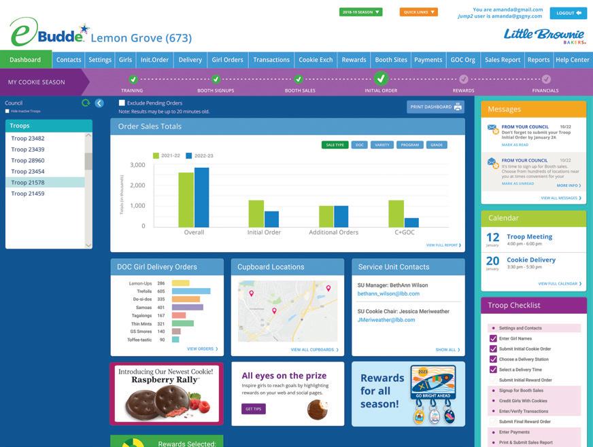The height and width of the screenshot is (447, 593).
Task: Uncheck Submit Initial Cookie Order checklist item
Action: coord(493,348)
